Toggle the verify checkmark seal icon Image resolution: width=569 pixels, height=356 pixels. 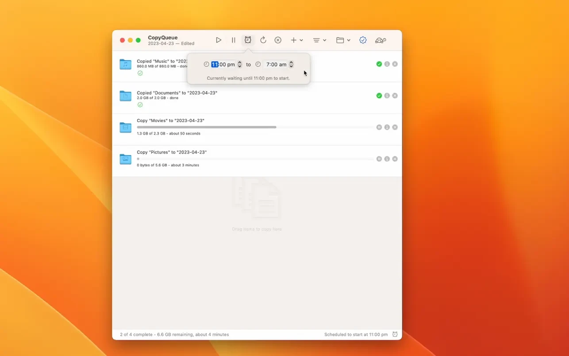point(363,40)
